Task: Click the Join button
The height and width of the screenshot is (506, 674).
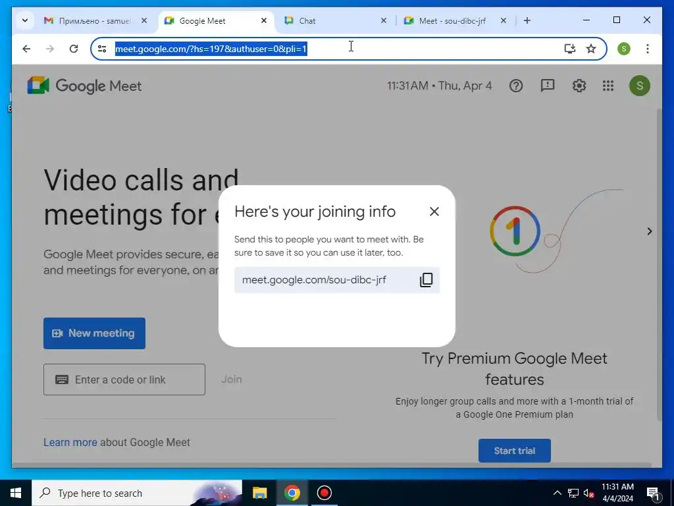Action: point(231,379)
